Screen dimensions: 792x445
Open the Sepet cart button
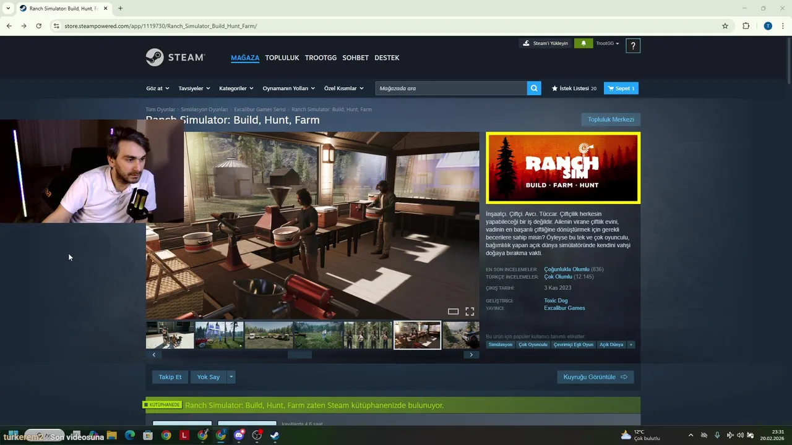[621, 88]
